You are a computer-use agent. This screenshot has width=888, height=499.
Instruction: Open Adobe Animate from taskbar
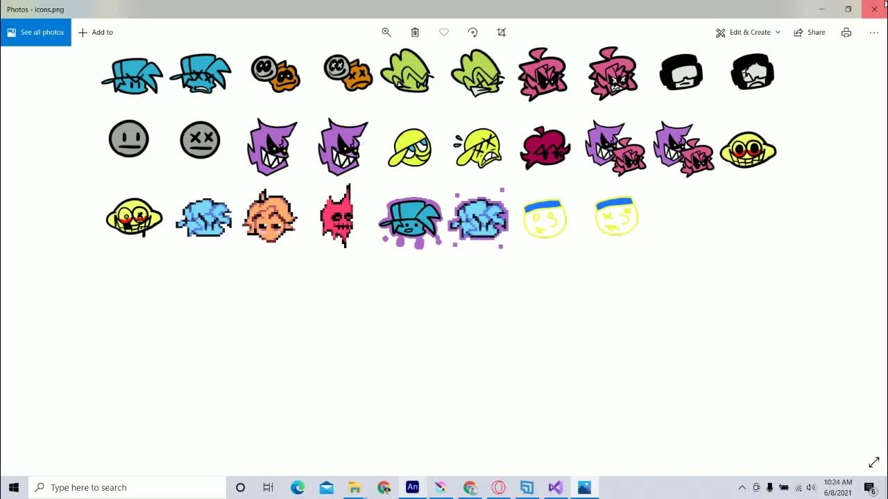(412, 487)
